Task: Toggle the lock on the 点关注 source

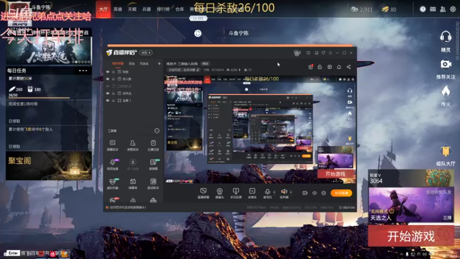Action: tap(113, 93)
